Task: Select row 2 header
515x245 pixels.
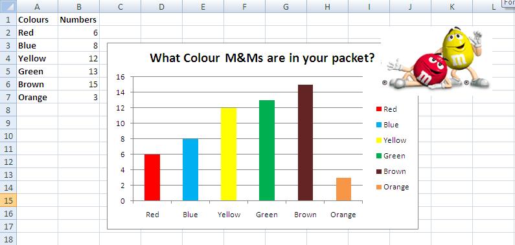Action: coord(8,32)
